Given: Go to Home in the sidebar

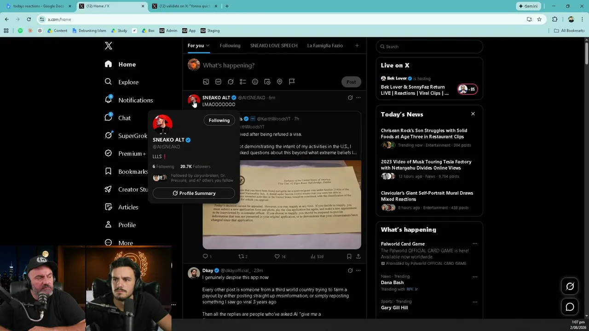Looking at the screenshot, I should point(120,64).
